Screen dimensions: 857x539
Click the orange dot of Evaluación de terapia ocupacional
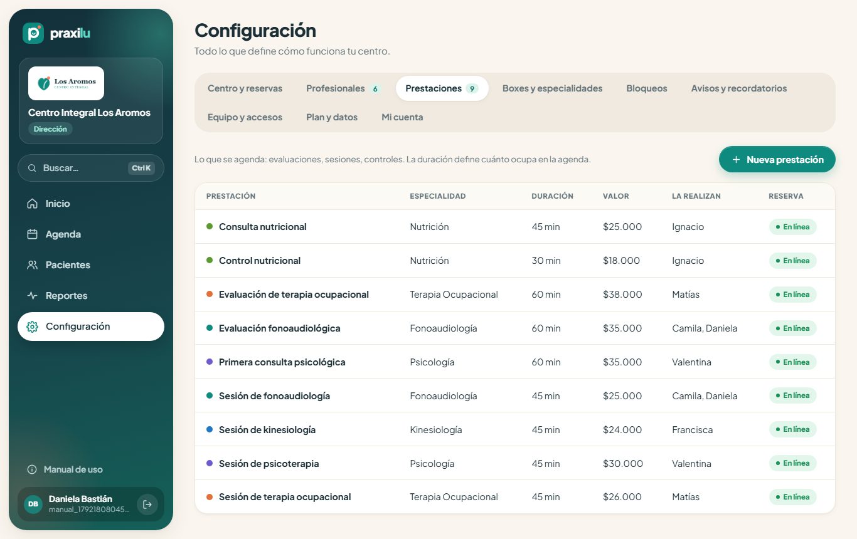[210, 294]
